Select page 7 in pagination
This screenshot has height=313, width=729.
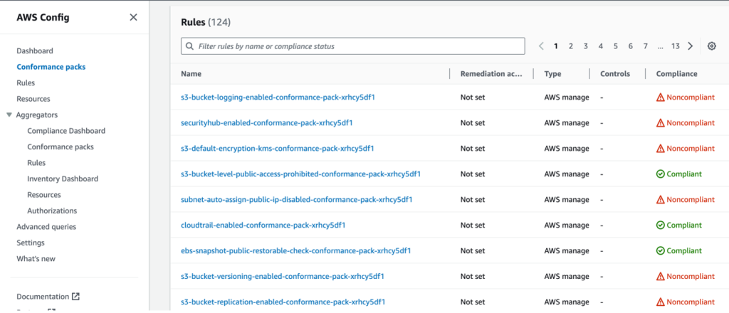coord(645,46)
